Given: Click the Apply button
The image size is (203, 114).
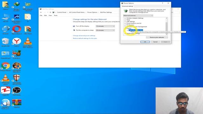Looking at the screenshot, I should 166,42.
